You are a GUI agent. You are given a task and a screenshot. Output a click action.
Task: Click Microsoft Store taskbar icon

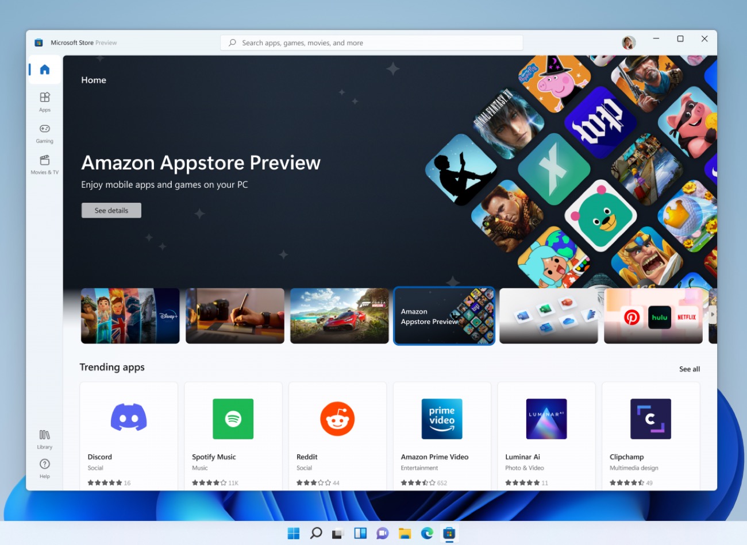(449, 534)
